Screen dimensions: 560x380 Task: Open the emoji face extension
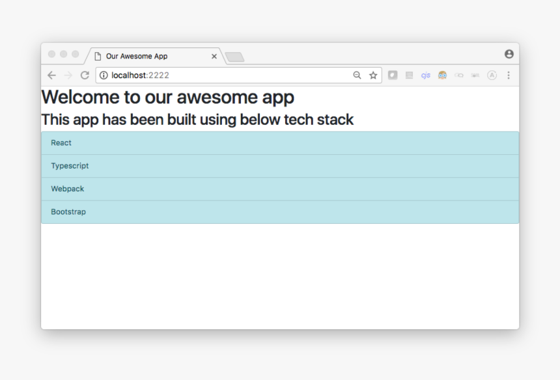coord(442,75)
